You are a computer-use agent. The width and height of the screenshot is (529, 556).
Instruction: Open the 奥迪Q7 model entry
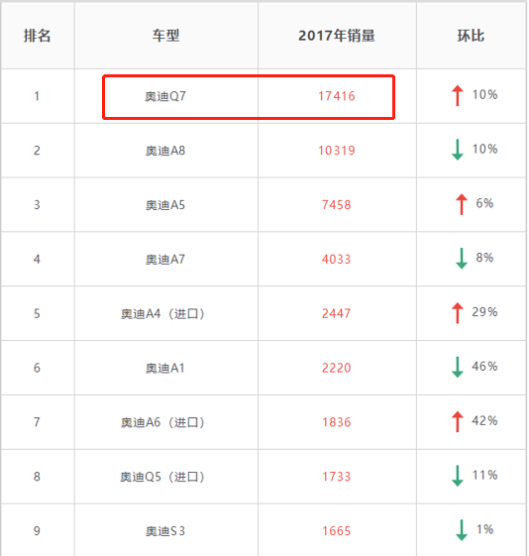tap(165, 96)
